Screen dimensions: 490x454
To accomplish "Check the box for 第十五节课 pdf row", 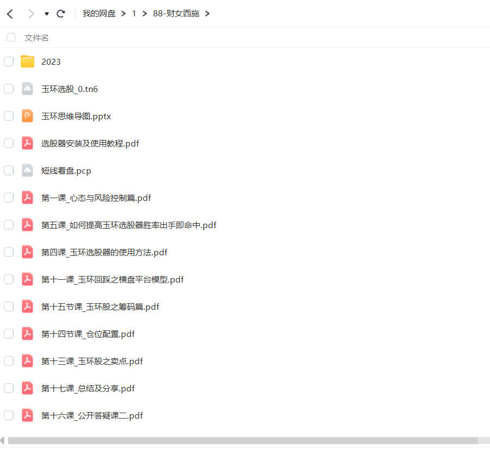I will pos(9,306).
